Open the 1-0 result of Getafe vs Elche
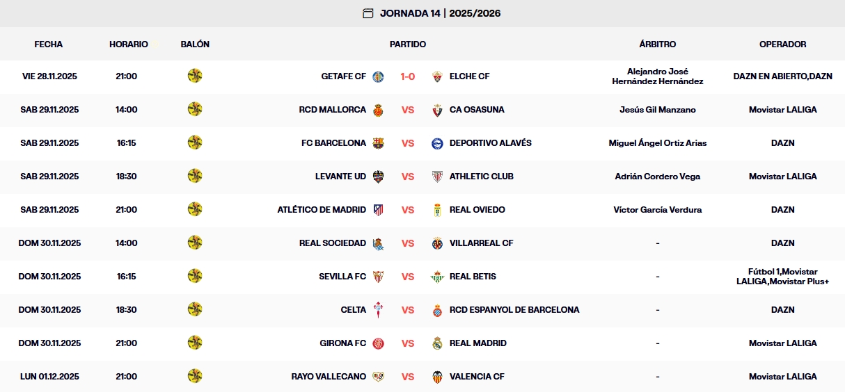This screenshot has height=392, width=845. [x=408, y=76]
